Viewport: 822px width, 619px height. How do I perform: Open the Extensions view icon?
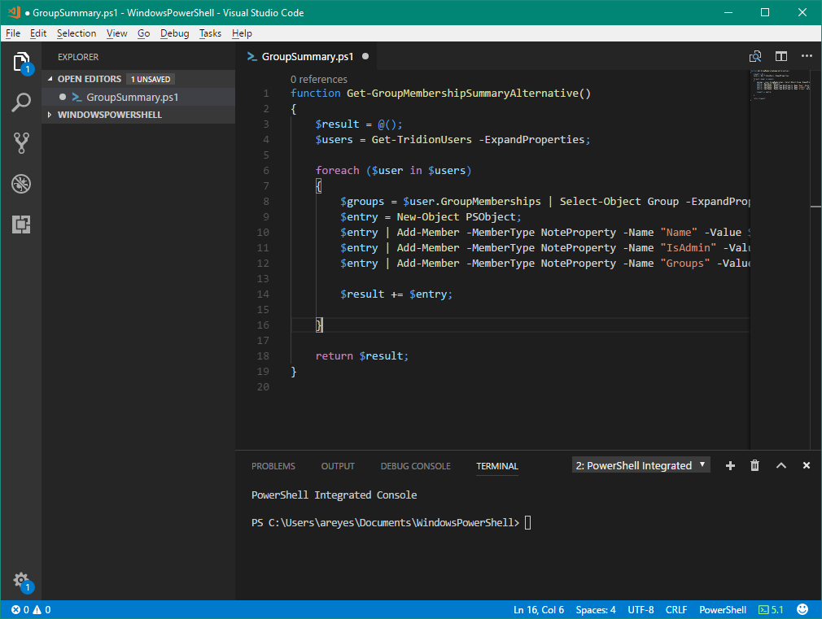pos(21,224)
